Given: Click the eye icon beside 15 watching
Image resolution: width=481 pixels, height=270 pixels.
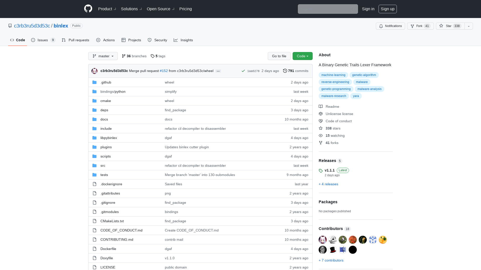Looking at the screenshot, I should click(x=321, y=135).
